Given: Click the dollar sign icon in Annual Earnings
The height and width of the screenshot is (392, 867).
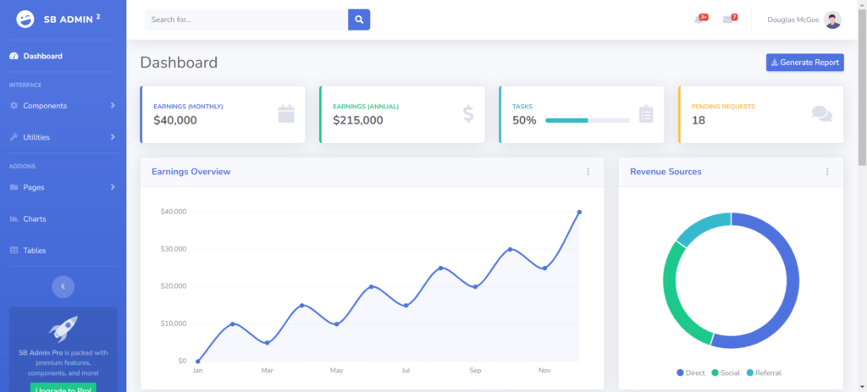Looking at the screenshot, I should (468, 113).
